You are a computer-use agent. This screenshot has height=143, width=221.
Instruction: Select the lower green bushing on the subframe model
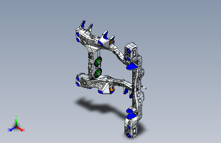pyautogui.click(x=98, y=73)
